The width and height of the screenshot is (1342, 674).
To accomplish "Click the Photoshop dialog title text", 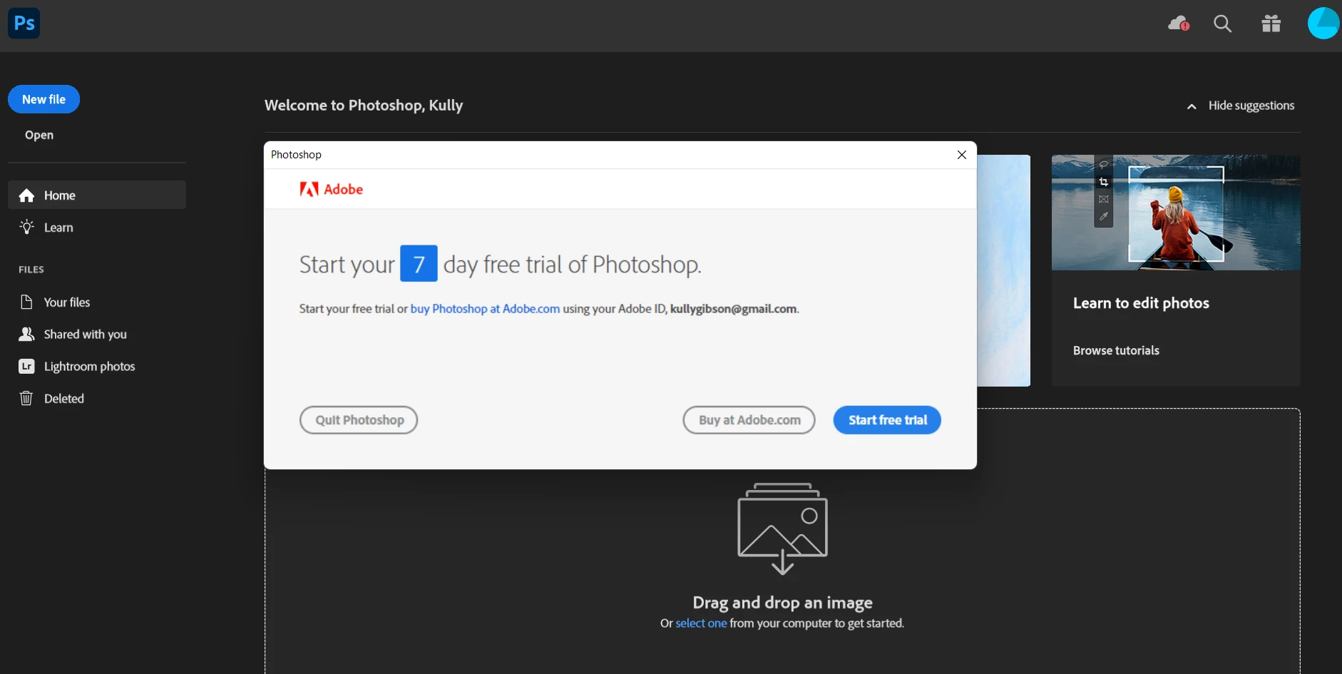I will pos(296,155).
